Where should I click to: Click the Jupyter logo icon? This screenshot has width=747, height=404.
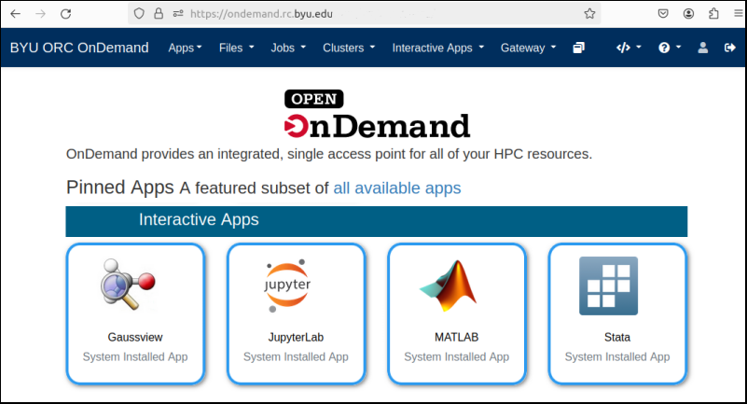click(287, 286)
